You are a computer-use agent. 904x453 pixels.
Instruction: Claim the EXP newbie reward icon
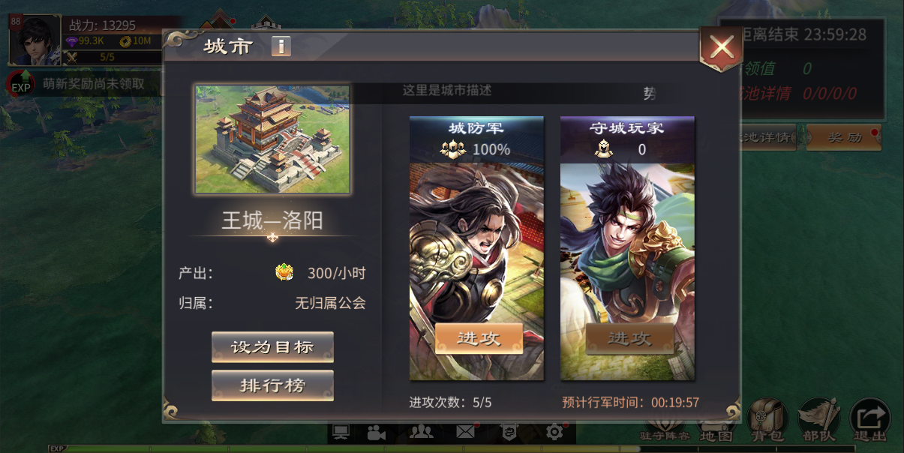(x=21, y=84)
